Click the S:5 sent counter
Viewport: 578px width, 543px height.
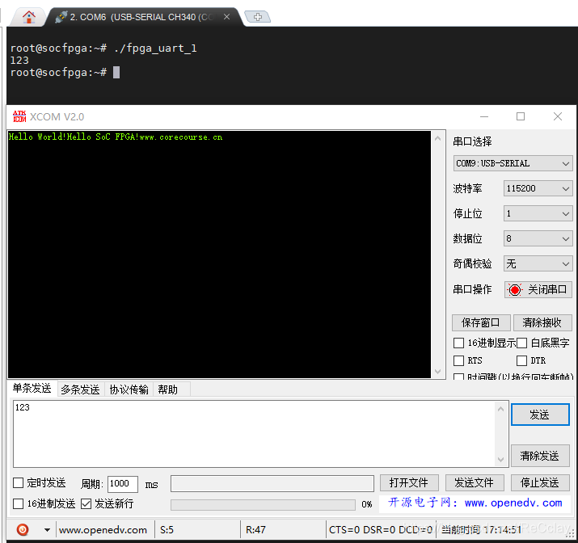[x=167, y=530]
